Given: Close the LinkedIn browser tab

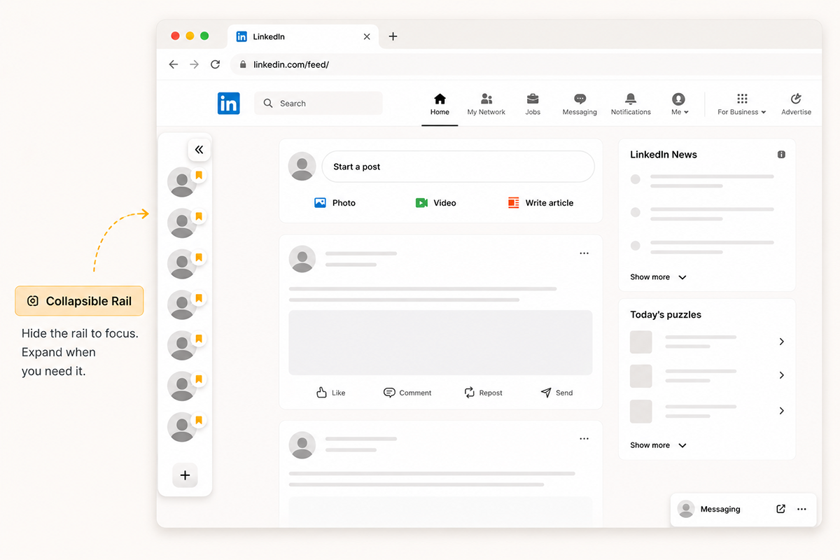Looking at the screenshot, I should tap(367, 36).
